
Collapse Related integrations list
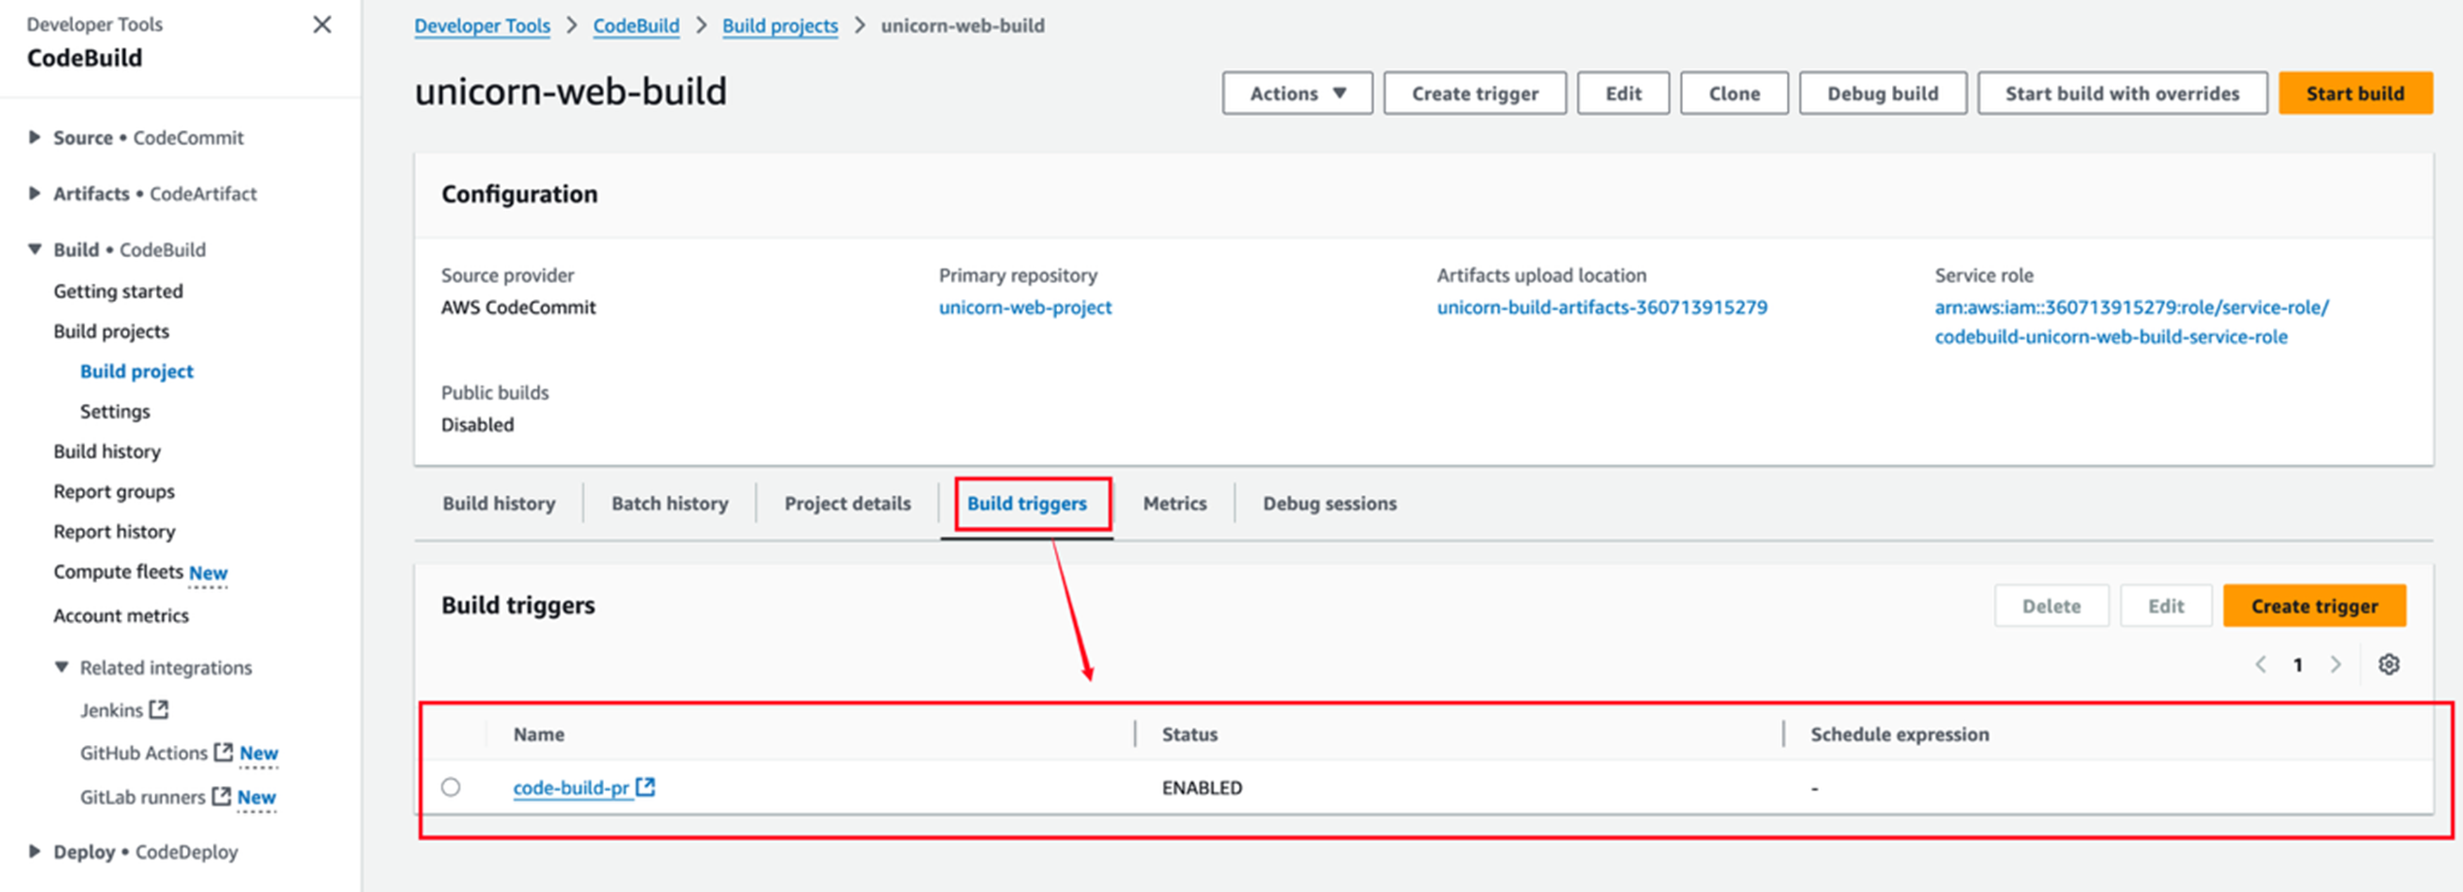pyautogui.click(x=61, y=668)
